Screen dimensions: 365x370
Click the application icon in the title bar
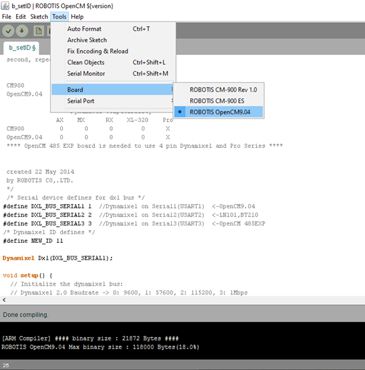[5, 5]
